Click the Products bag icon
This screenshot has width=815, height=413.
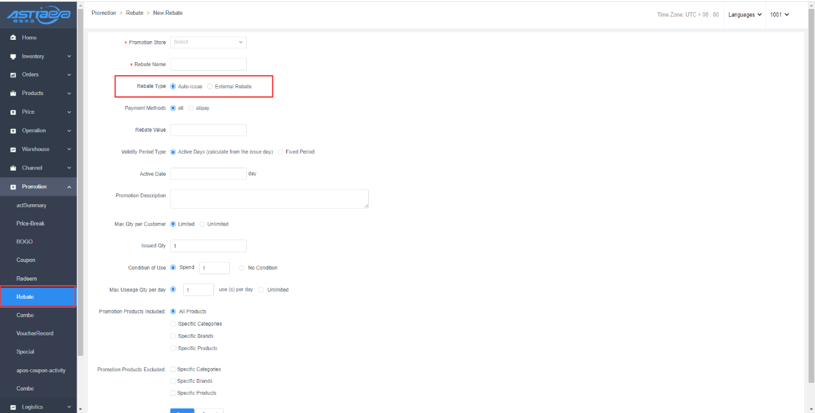[x=13, y=94]
